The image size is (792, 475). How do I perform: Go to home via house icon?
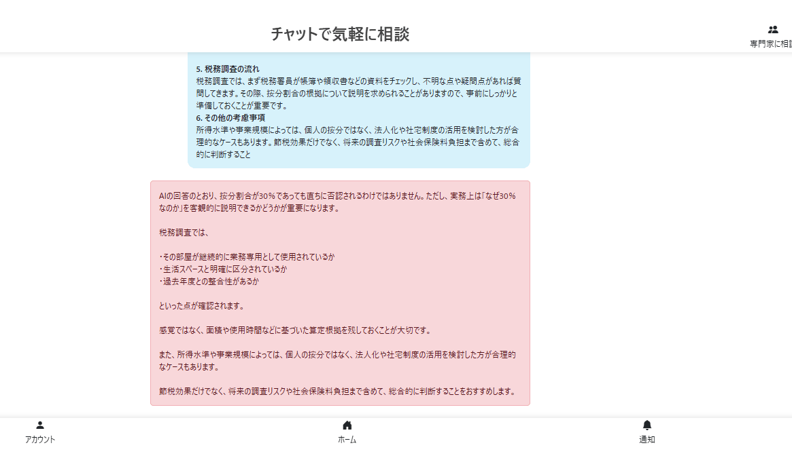coord(347,425)
